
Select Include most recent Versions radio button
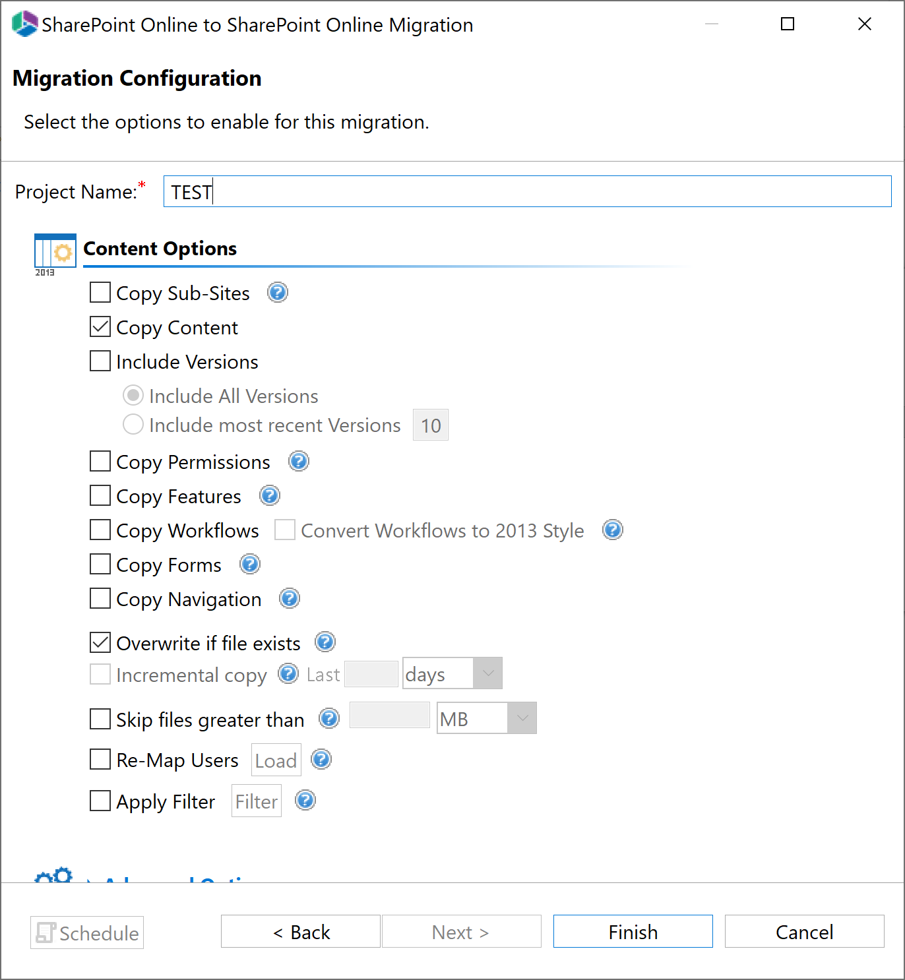click(133, 424)
